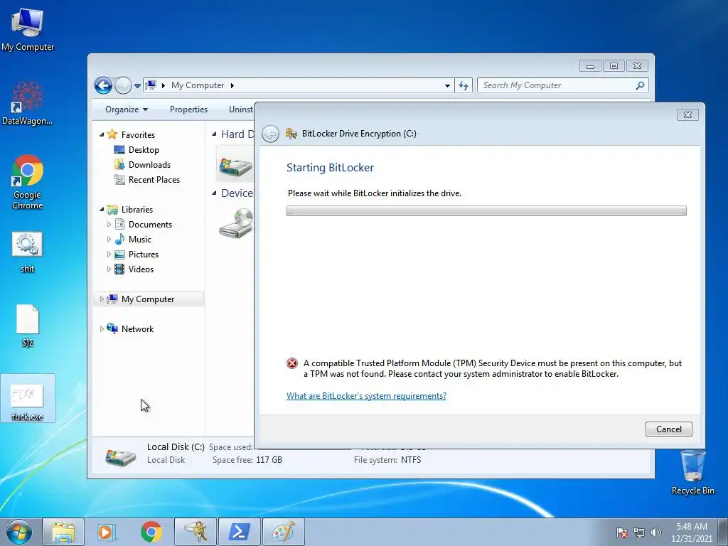Click the BitLocker keys icon in dialog title
The height and width of the screenshot is (546, 728).
click(291, 134)
